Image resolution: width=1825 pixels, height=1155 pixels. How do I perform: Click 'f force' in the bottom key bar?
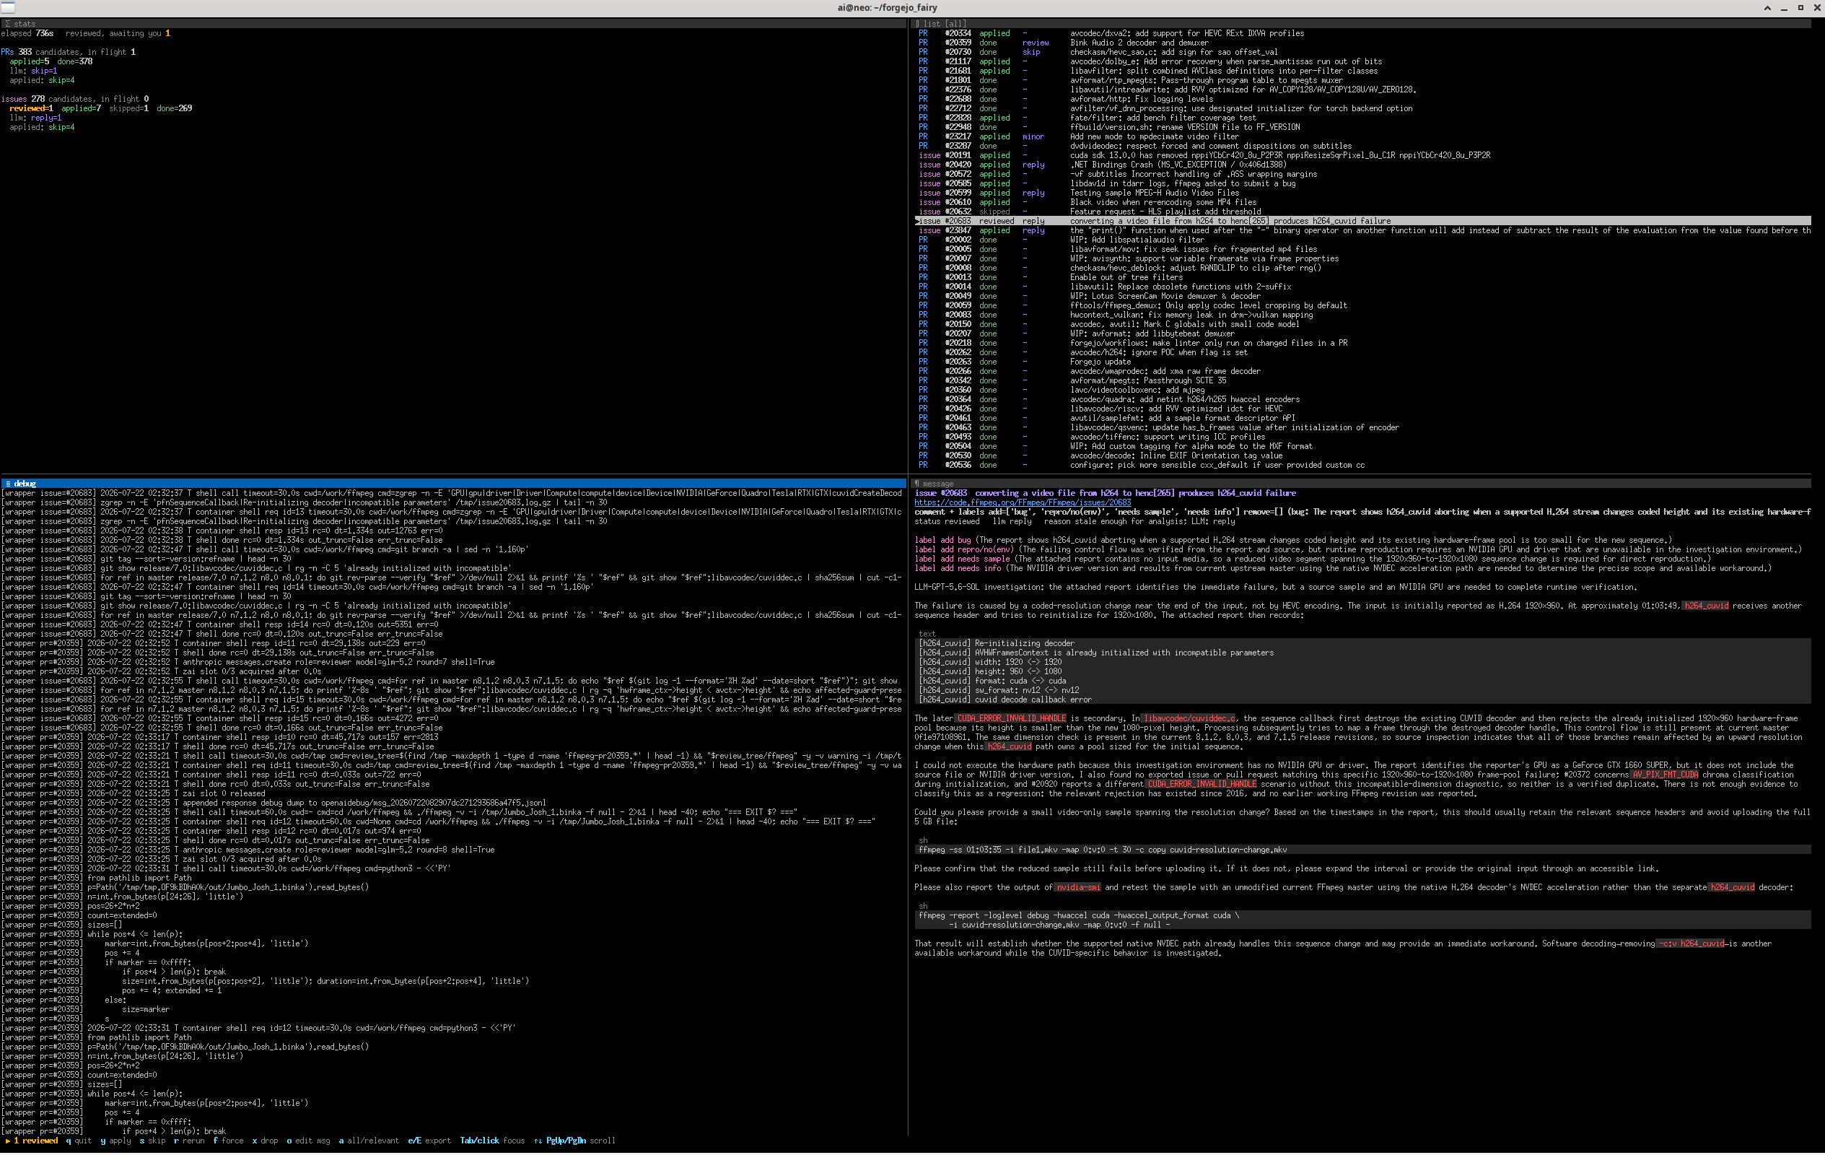[x=228, y=1141]
